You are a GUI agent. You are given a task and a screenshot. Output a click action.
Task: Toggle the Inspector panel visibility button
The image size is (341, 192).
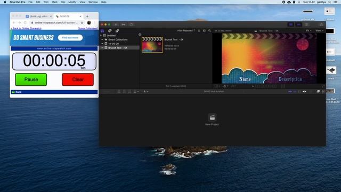click(x=306, y=25)
